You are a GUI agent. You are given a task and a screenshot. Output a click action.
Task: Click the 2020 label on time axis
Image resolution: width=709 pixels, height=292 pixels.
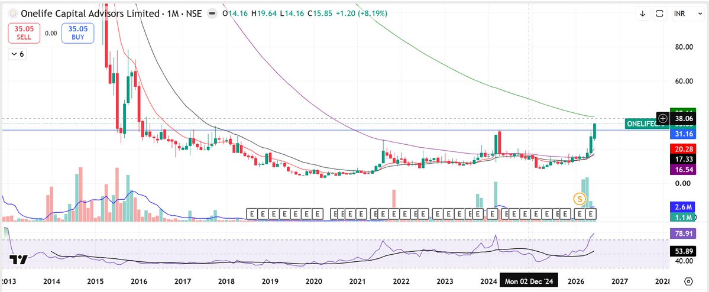[313, 281]
